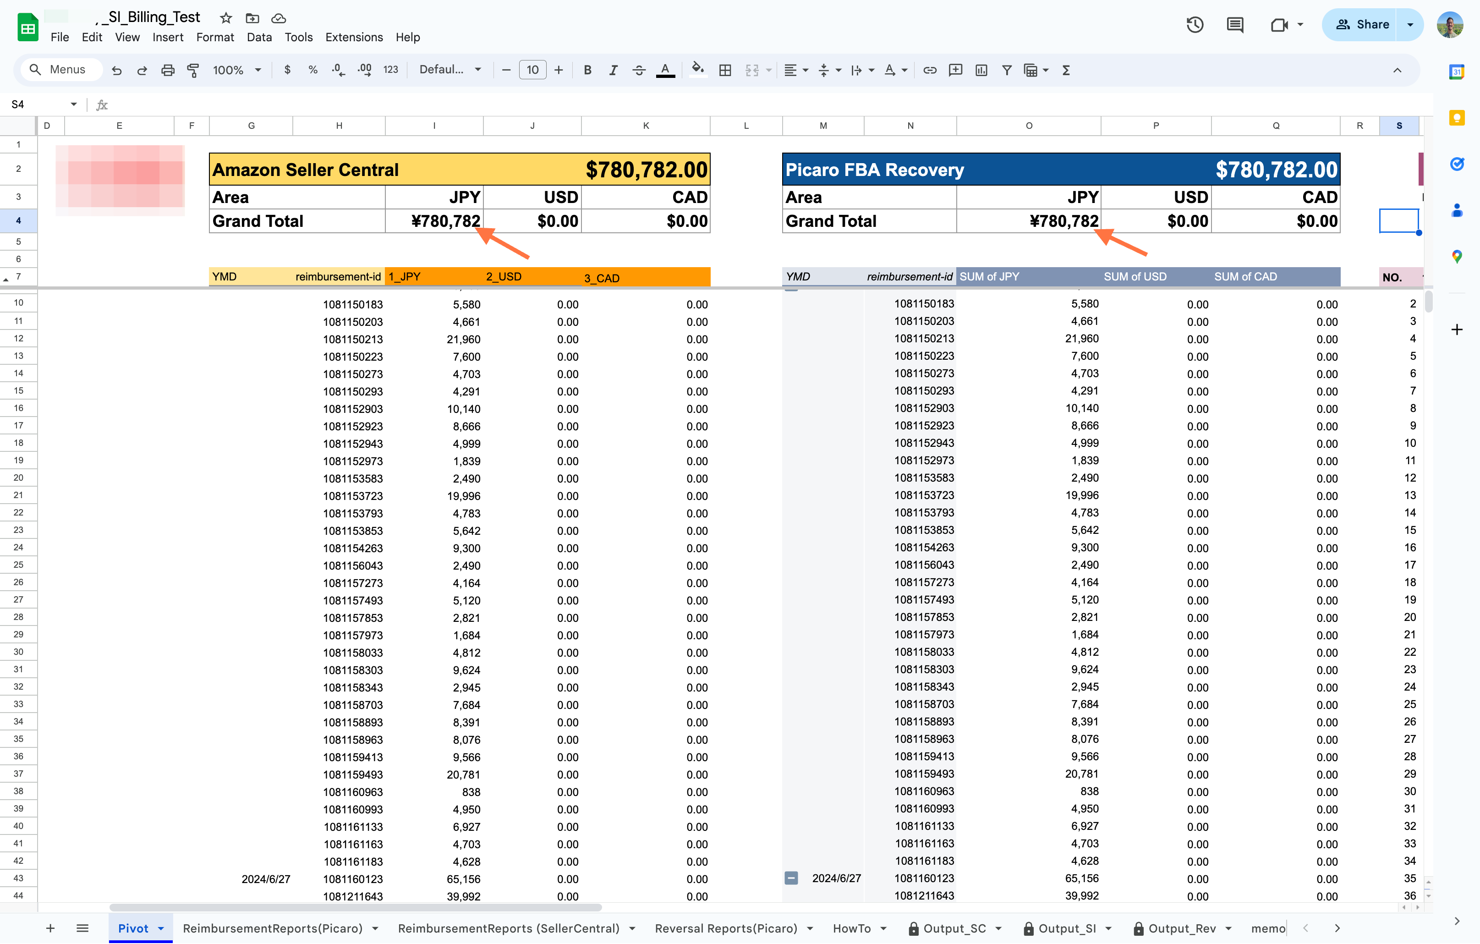Open Google Maps side panel
The image size is (1480, 944).
[1457, 256]
